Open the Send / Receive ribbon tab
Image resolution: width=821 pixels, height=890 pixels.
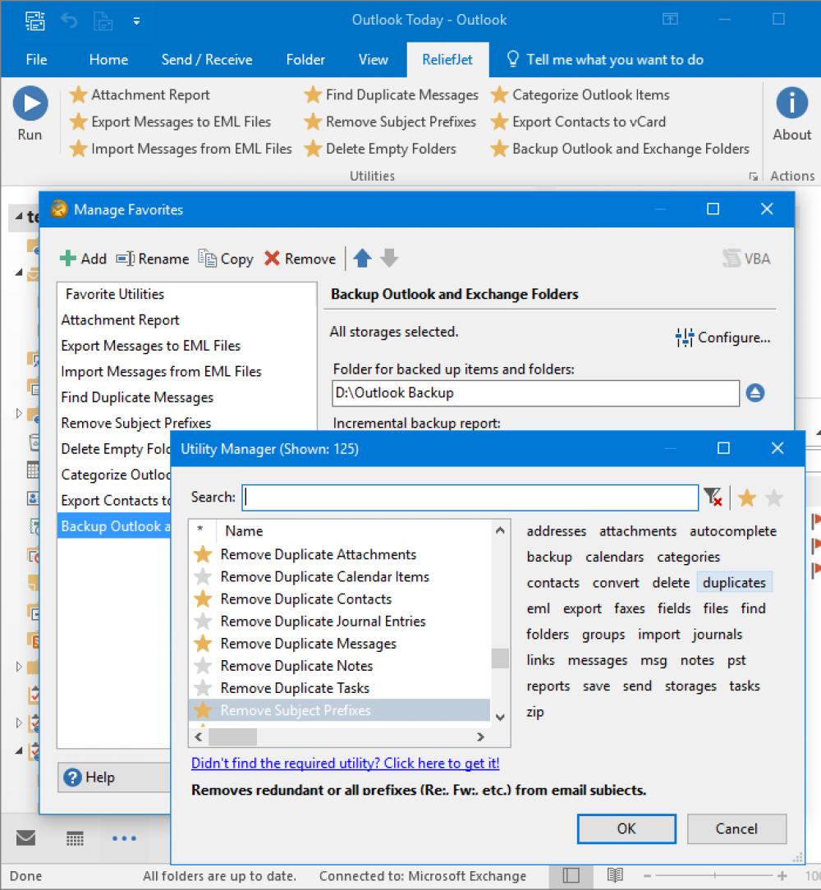pyautogui.click(x=207, y=59)
